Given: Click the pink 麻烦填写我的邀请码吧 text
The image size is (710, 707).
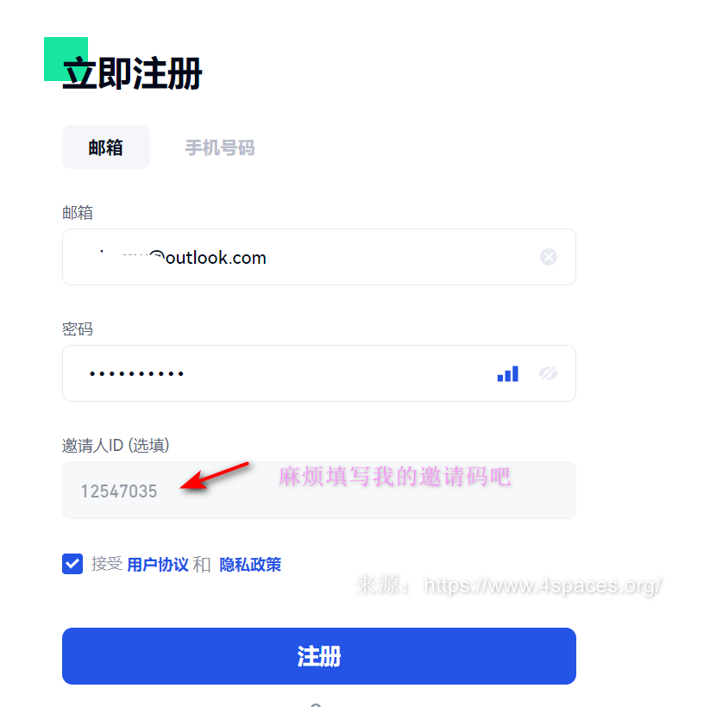Looking at the screenshot, I should (x=394, y=477).
